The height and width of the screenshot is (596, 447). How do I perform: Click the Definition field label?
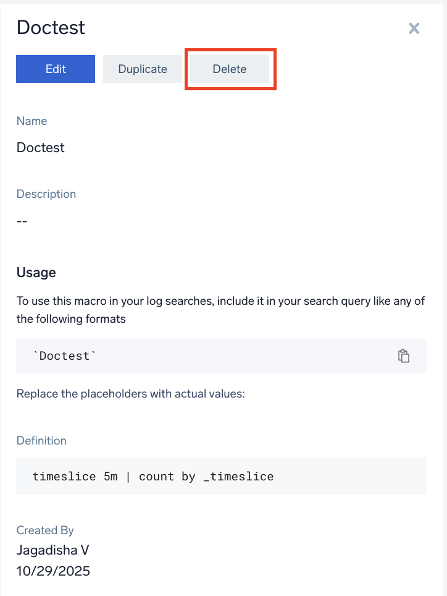pos(42,441)
